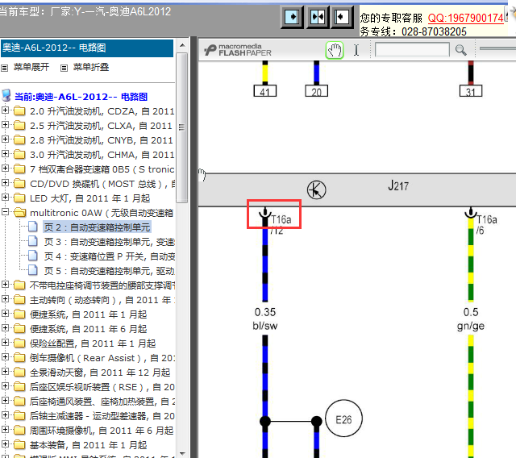Click the 菜单展开 list icon

click(x=4, y=68)
